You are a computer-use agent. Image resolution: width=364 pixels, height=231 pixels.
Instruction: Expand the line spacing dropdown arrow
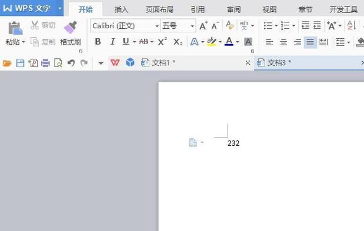pos(349,42)
